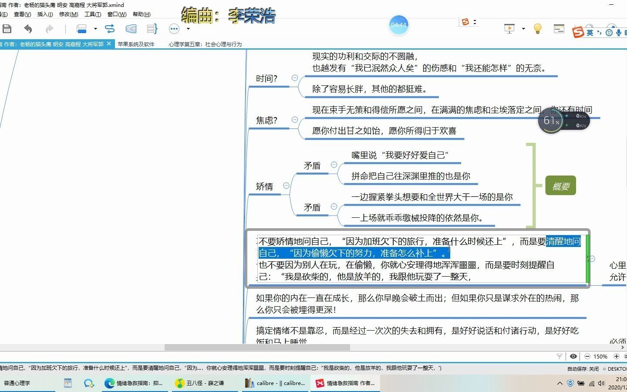The height and width of the screenshot is (392, 627).
Task: Show hidden tray icons chevron
Action: [x=560, y=383]
